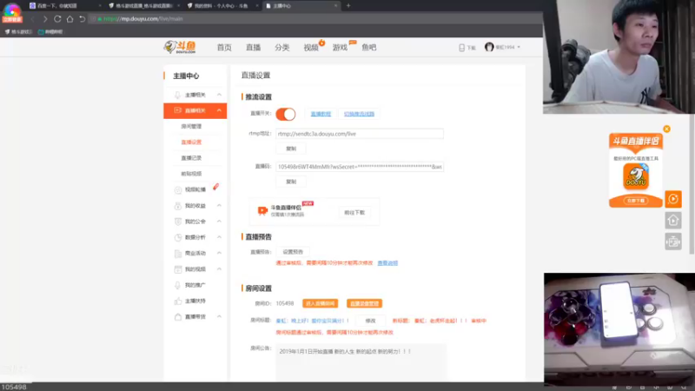Viewport: 695px width, 391px height.
Task: Click the orange play circle floating icon
Action: 673,199
